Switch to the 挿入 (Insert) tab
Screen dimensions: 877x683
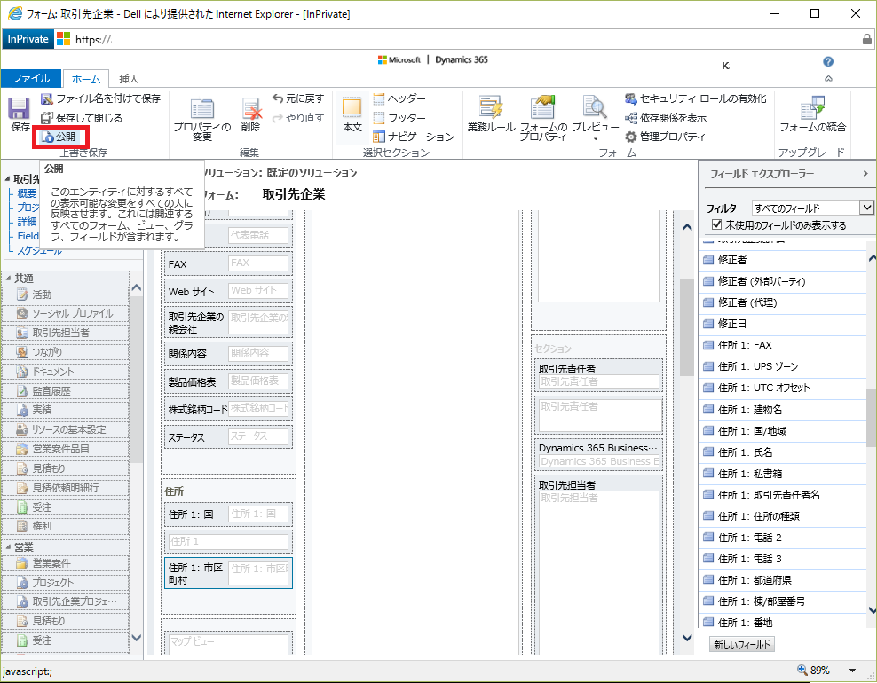[x=128, y=79]
